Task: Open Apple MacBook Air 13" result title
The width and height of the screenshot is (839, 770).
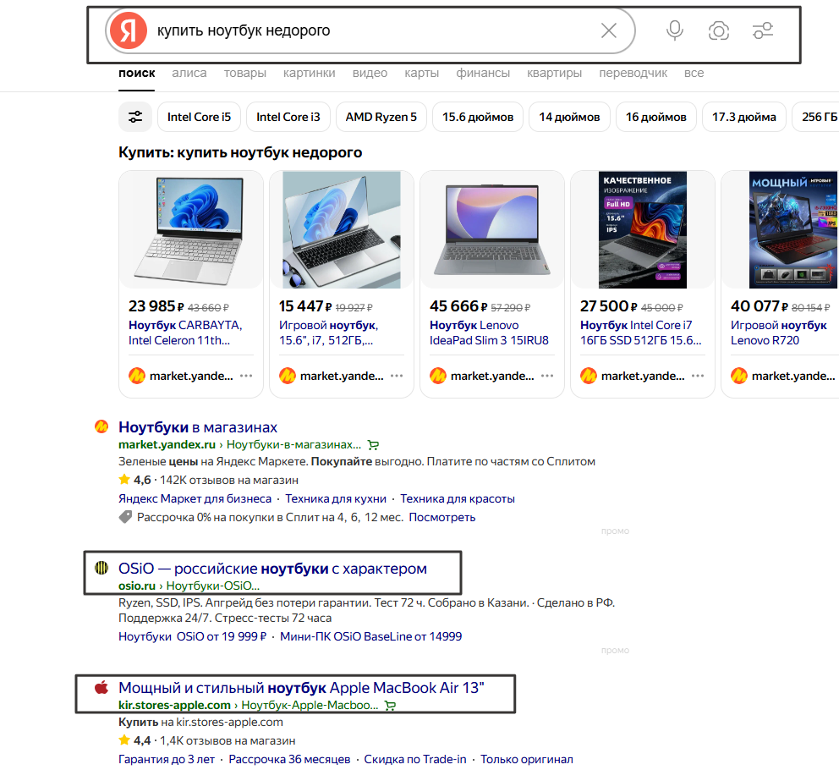Action: pyautogui.click(x=301, y=688)
